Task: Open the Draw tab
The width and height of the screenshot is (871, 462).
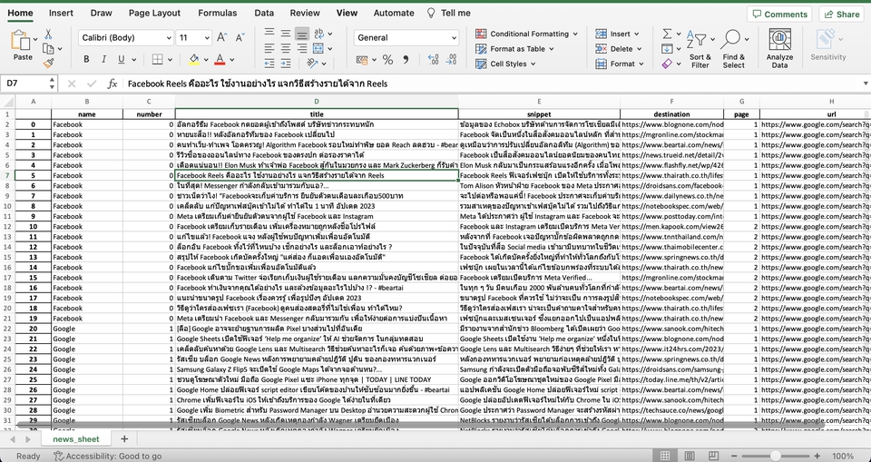Action: pos(101,13)
